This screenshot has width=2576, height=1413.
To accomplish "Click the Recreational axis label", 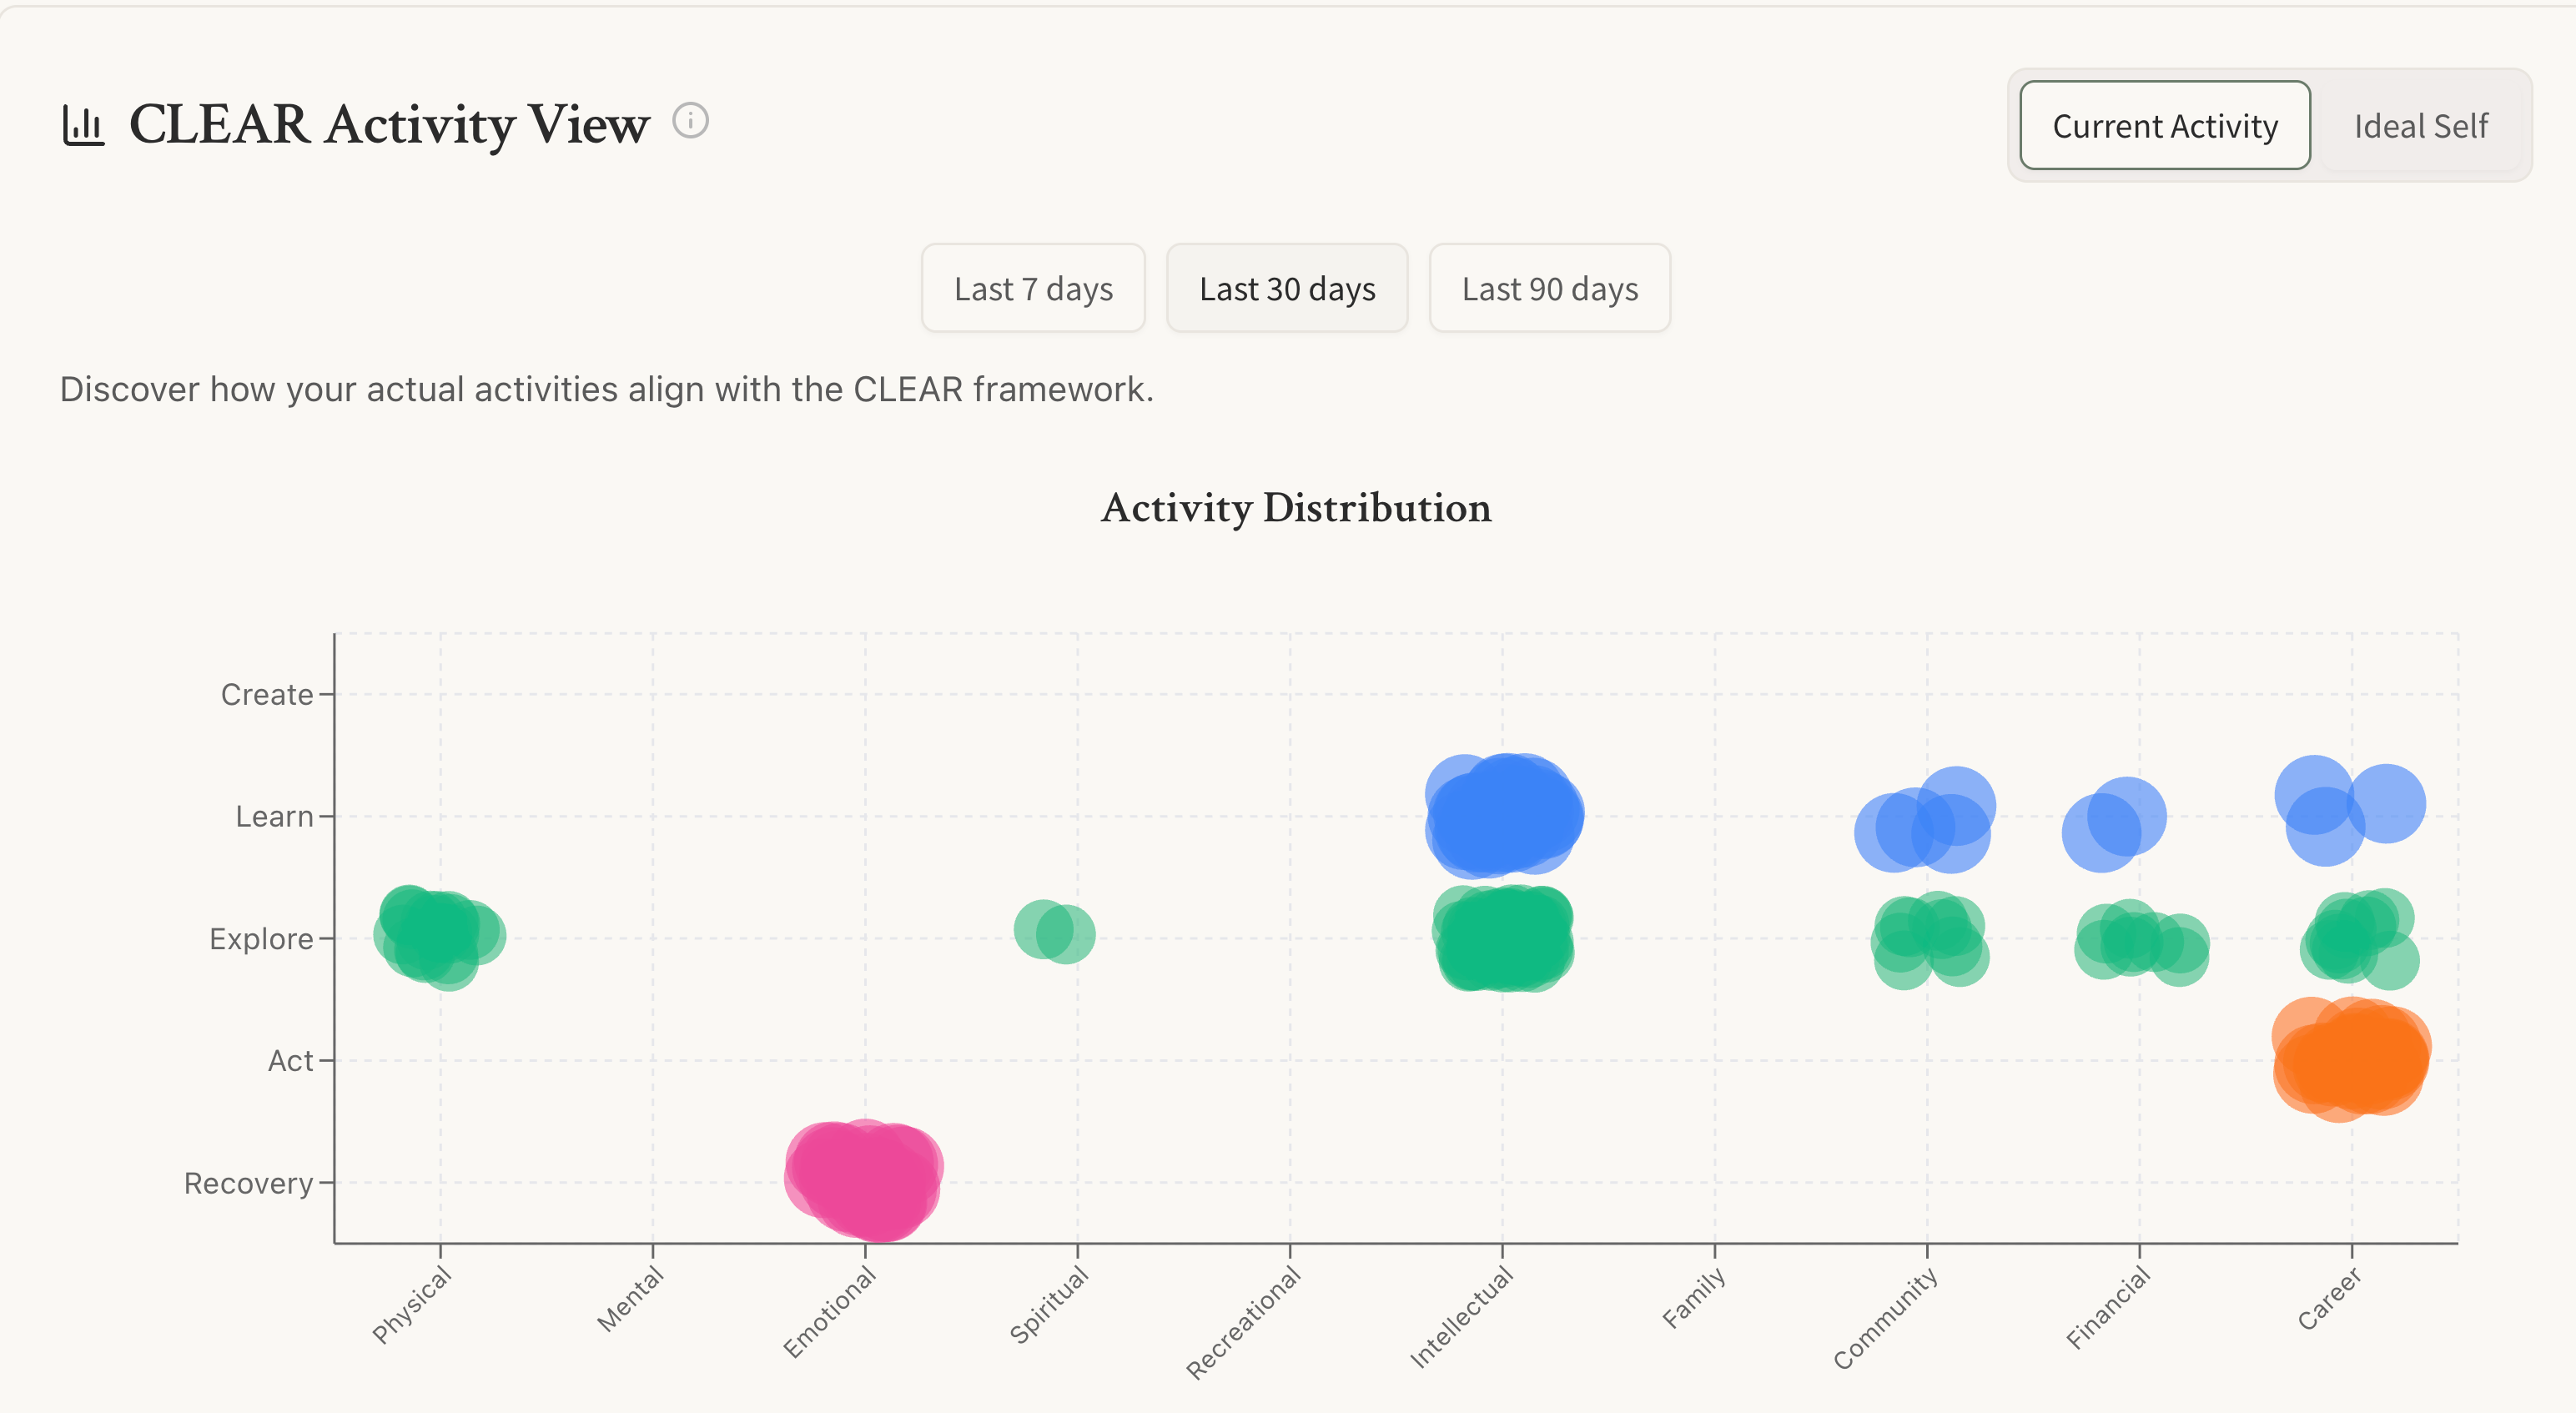I will pos(1243,1322).
